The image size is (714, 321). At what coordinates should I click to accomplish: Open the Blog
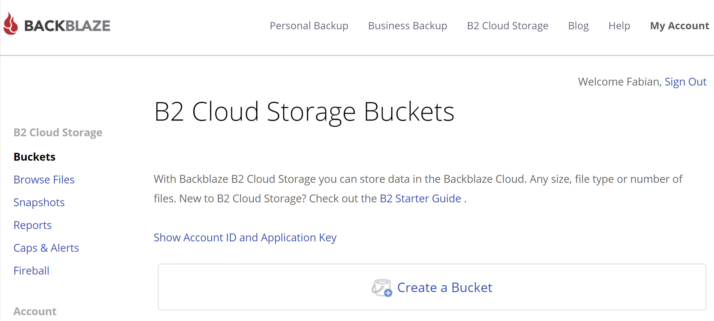[x=578, y=26]
